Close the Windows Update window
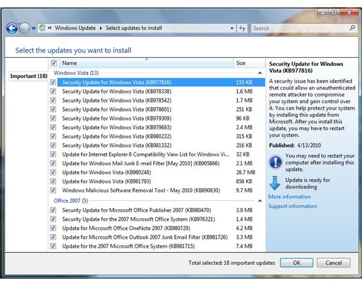 point(349,13)
